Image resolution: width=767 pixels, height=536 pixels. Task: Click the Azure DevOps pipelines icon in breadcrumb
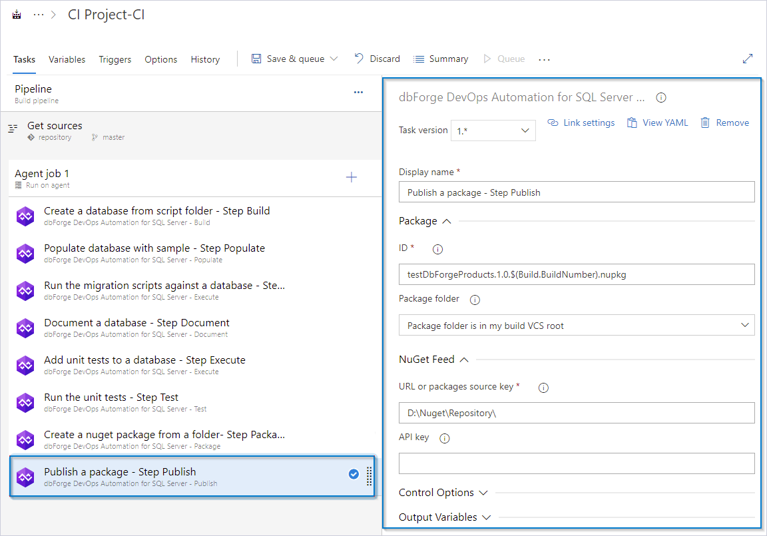tap(17, 15)
